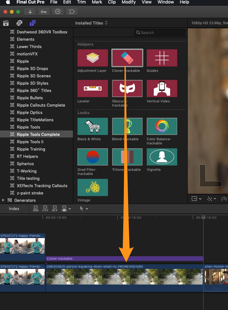
Task: Select the Color Balance-trackable thumbnail
Action: click(x=162, y=126)
